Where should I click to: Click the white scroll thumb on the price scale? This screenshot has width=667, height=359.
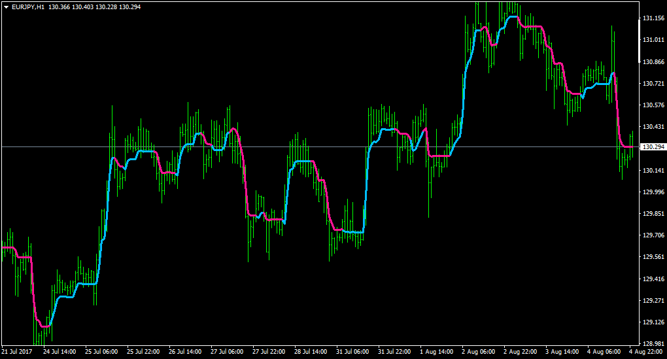click(x=640, y=41)
